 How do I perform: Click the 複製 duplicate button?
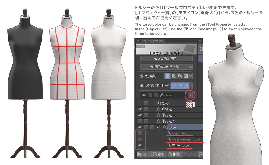pos(159,154)
